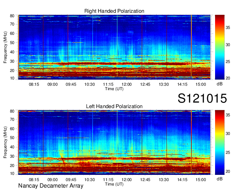Click the 40 MHz tick of Left Handed plot

pos(12,147)
